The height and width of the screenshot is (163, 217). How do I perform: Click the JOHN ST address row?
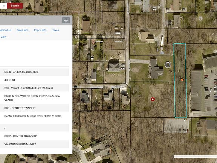click(34, 80)
